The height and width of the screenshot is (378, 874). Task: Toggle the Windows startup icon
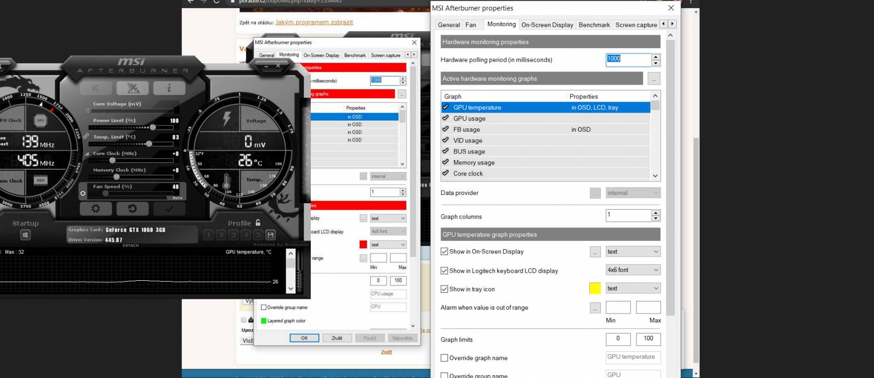pos(25,235)
